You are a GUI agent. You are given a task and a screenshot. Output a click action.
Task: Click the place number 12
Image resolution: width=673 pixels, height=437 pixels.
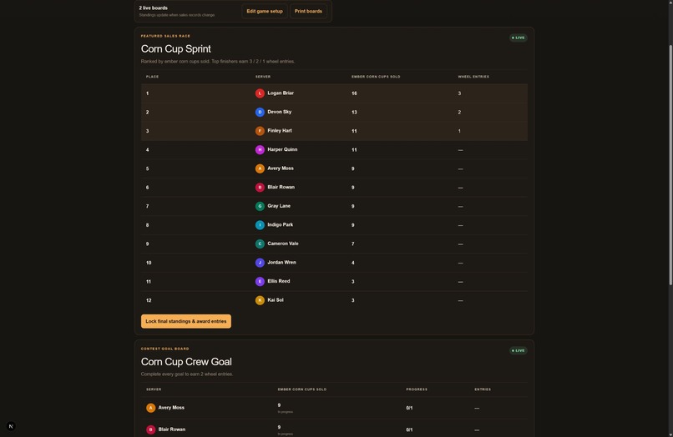pyautogui.click(x=149, y=300)
